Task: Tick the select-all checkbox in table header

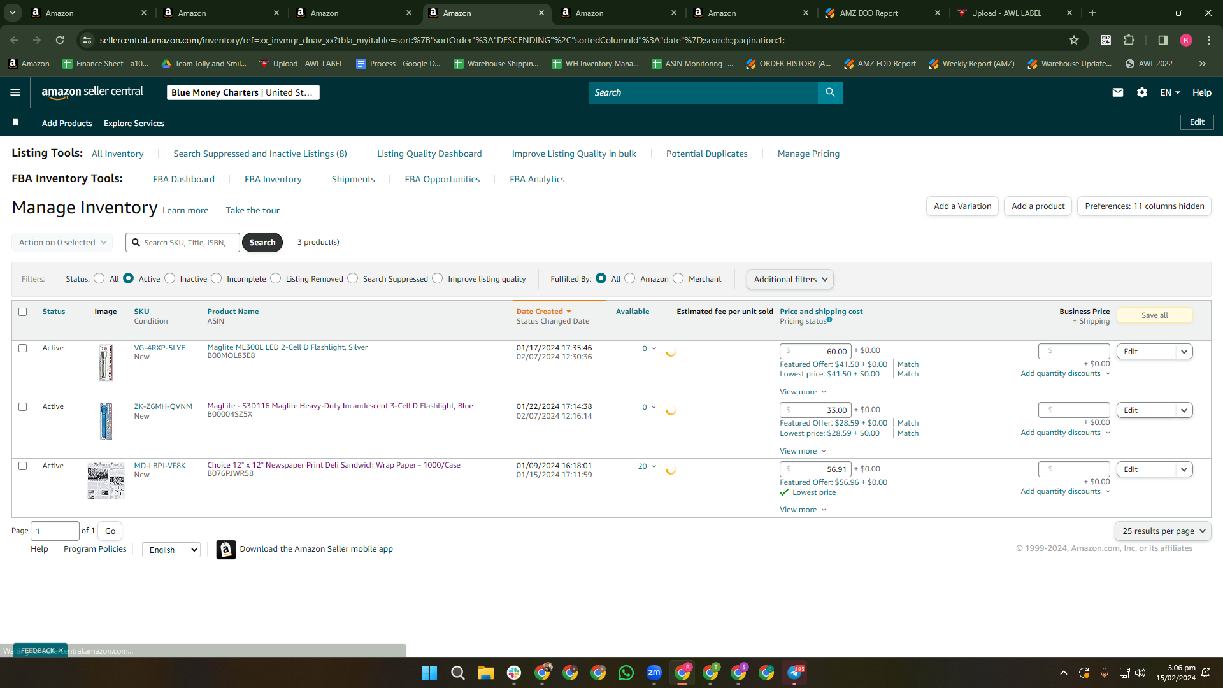Action: pyautogui.click(x=23, y=312)
